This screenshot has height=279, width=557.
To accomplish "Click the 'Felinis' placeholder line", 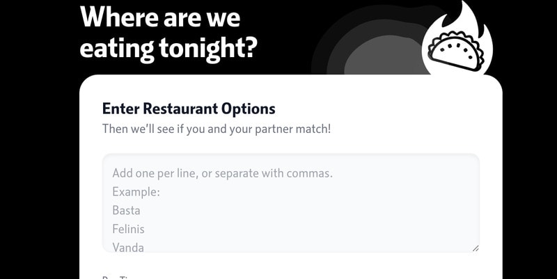I will (x=128, y=228).
